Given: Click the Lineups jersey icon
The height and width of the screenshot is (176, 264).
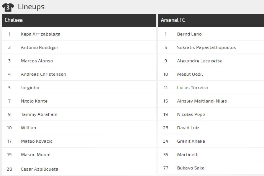Looking at the screenshot, I should [x=8, y=7].
